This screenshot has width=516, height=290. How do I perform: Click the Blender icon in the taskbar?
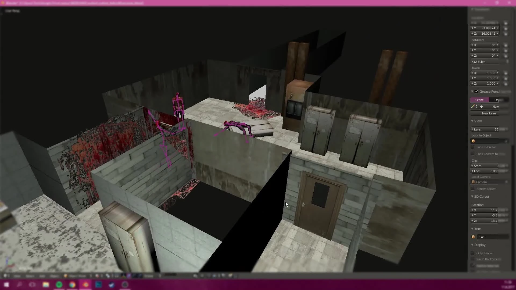[x=85, y=285]
